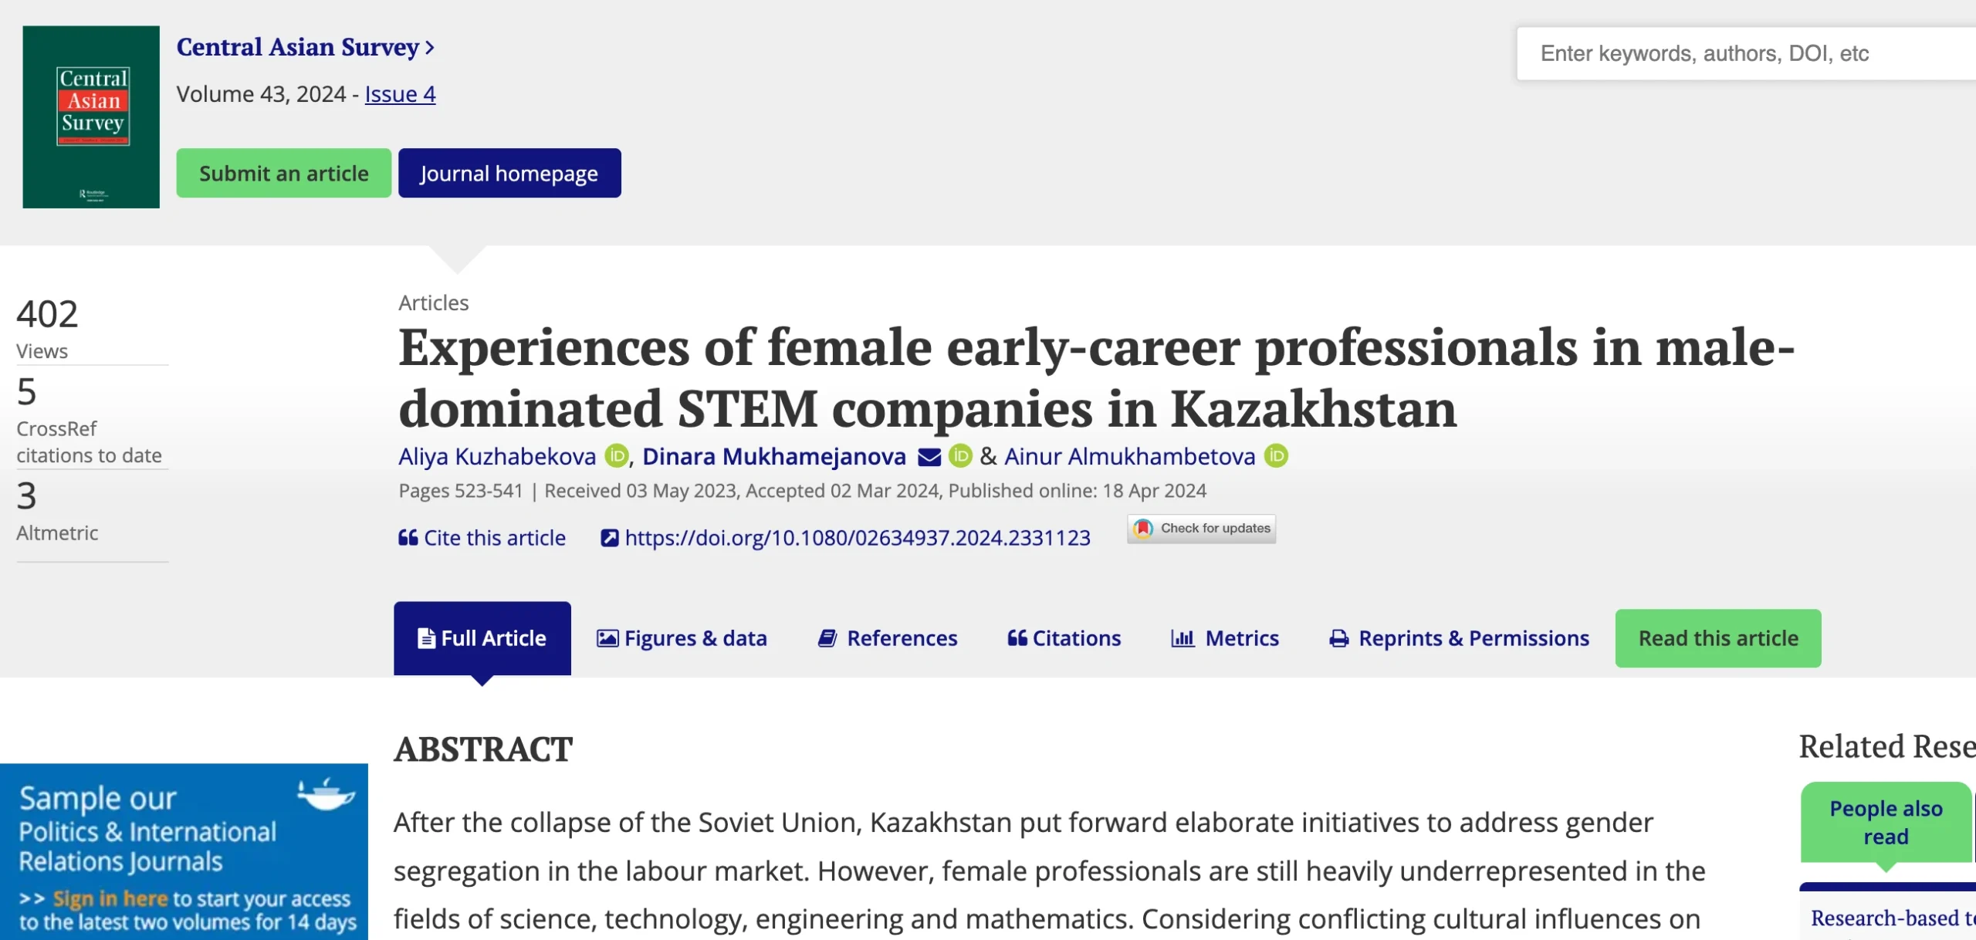Open the Figures & data tab
Image resolution: width=1976 pixels, height=940 pixels.
coord(682,638)
